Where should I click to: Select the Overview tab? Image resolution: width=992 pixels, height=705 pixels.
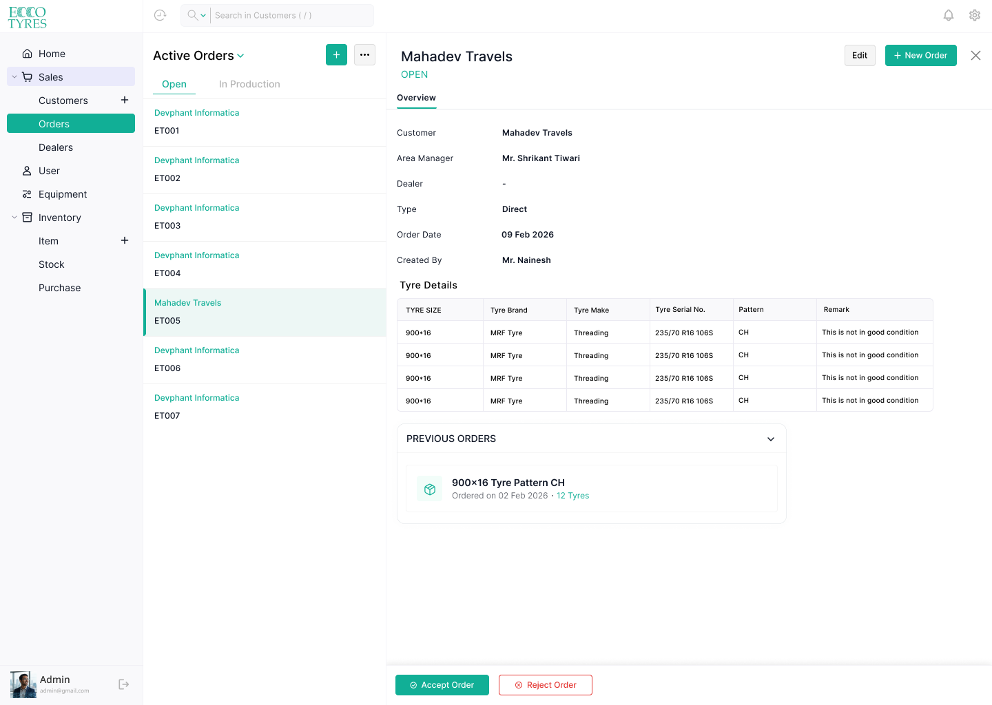[416, 98]
